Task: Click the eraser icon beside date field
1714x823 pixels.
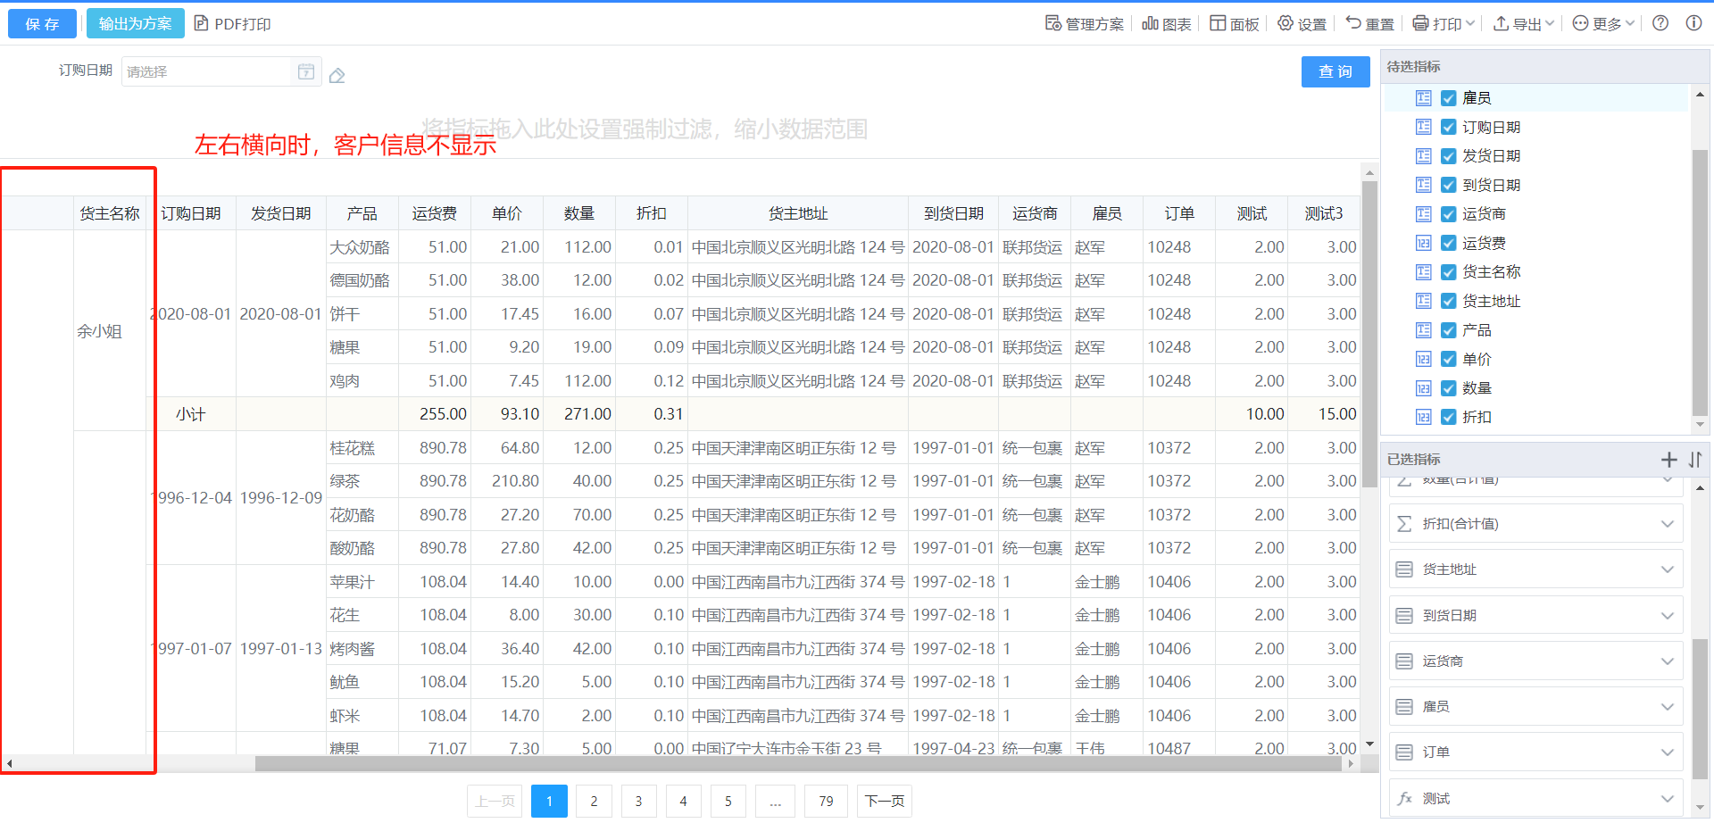Action: [x=337, y=76]
